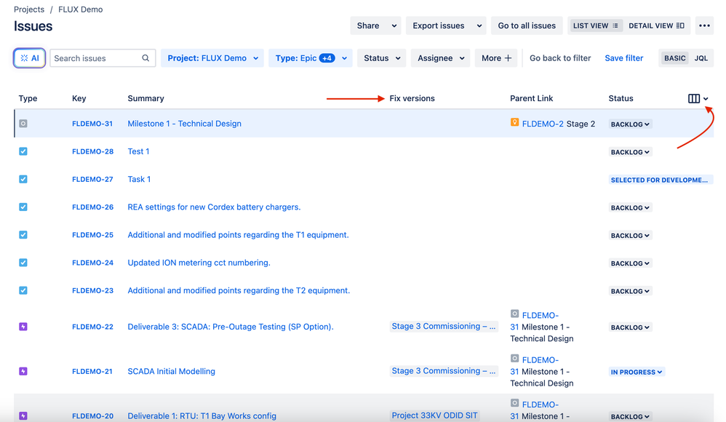Sort by the Summary column header
The height and width of the screenshot is (422, 726).
click(145, 98)
